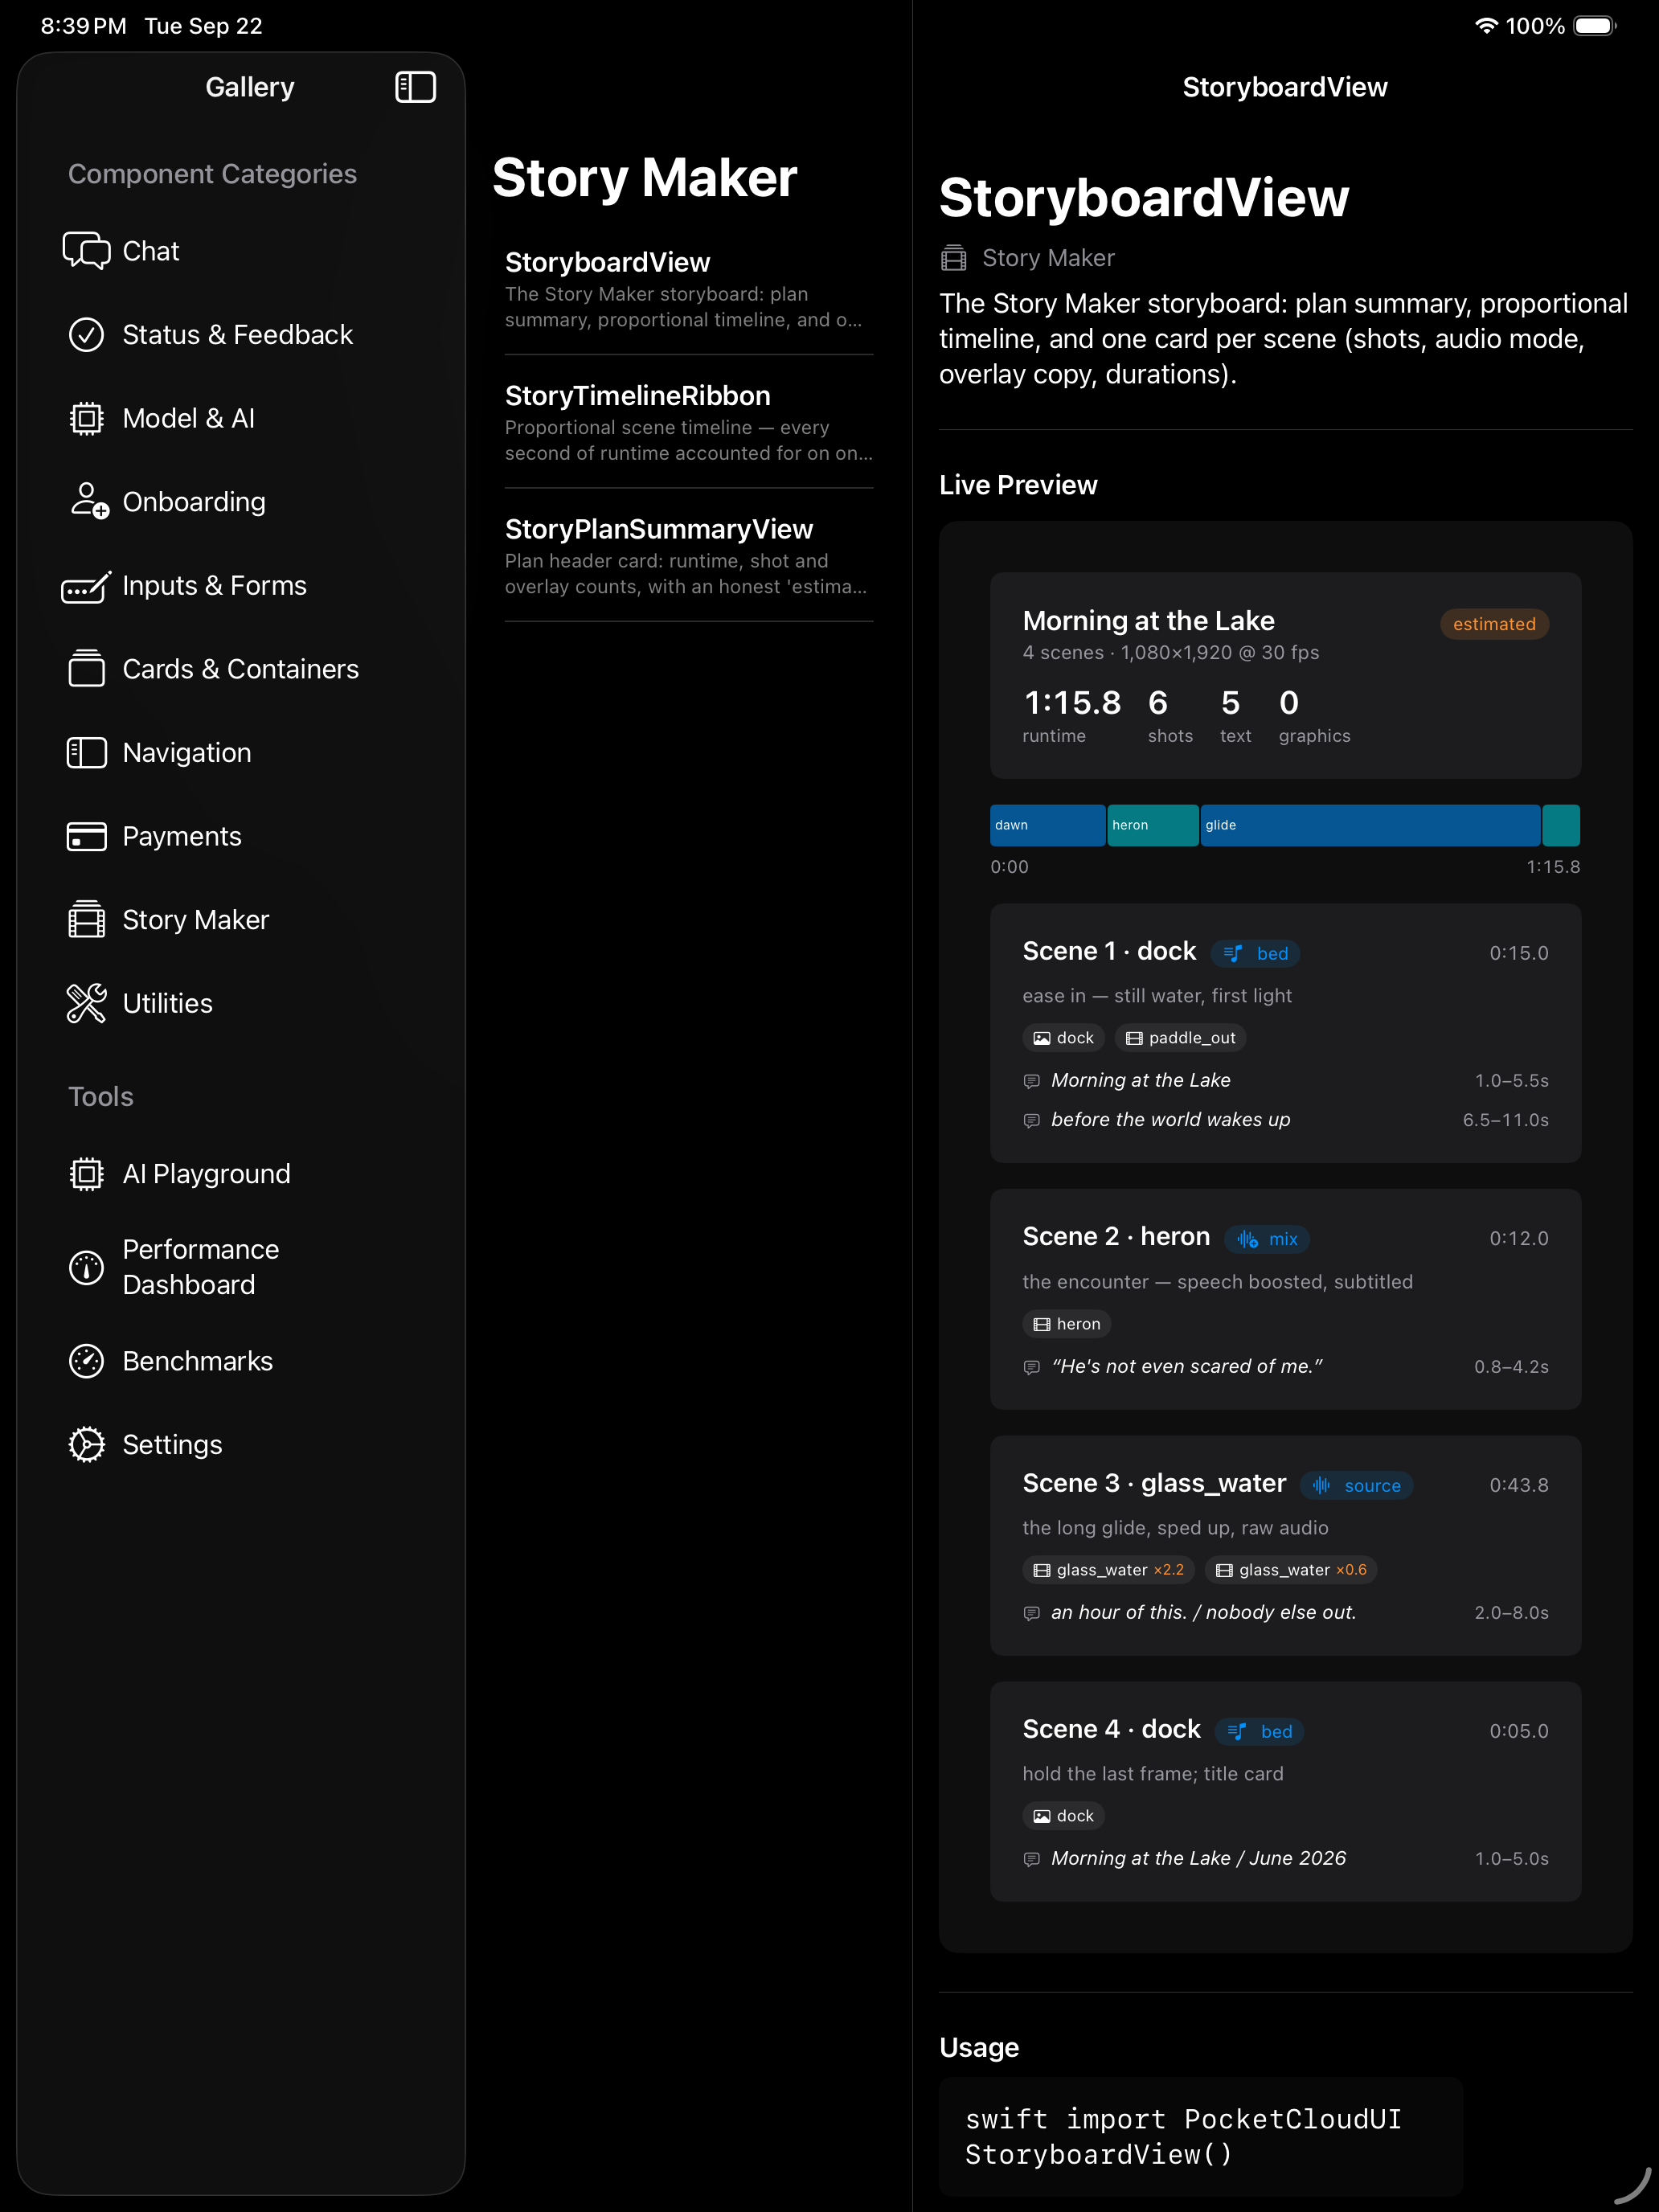Click the Status & Feedback checkmark icon
Viewport: 1659px width, 2212px height.
pos(86,334)
